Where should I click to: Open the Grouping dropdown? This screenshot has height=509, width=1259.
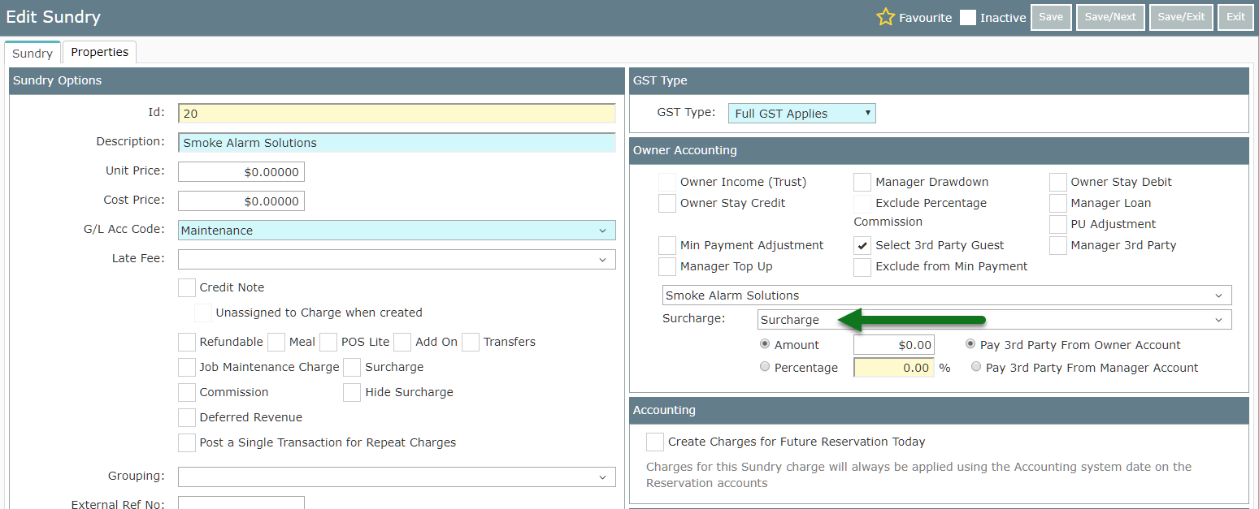pos(397,477)
